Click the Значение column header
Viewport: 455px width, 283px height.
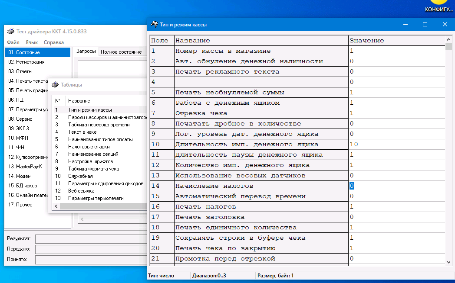tap(396, 41)
